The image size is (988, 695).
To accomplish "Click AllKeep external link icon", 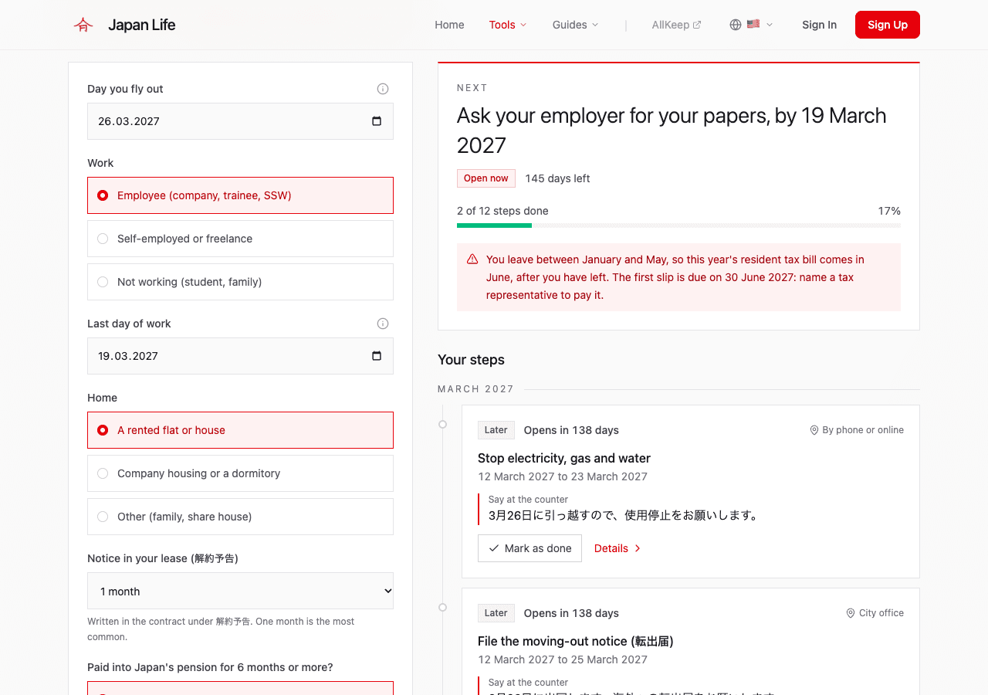I will [697, 25].
